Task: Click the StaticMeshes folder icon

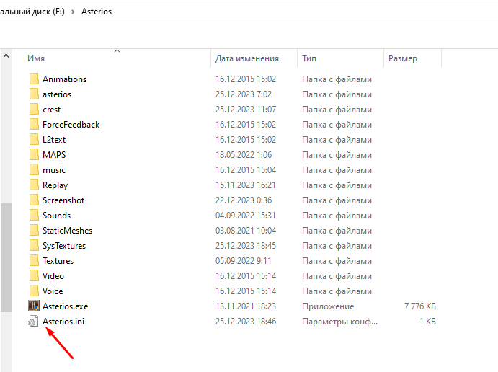Action: tap(34, 231)
